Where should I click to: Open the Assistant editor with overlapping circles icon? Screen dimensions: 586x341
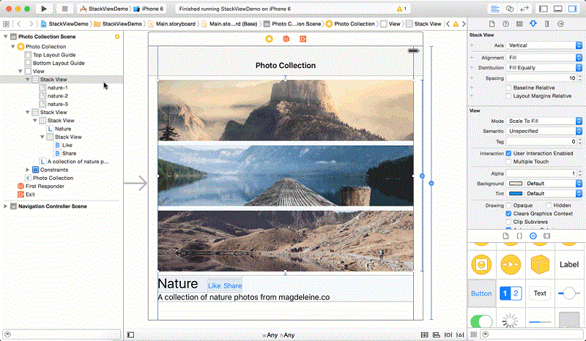point(510,9)
